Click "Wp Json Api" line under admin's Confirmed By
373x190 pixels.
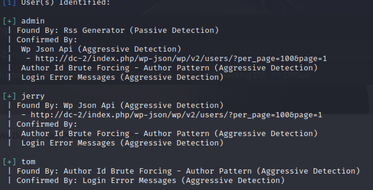tap(101, 49)
